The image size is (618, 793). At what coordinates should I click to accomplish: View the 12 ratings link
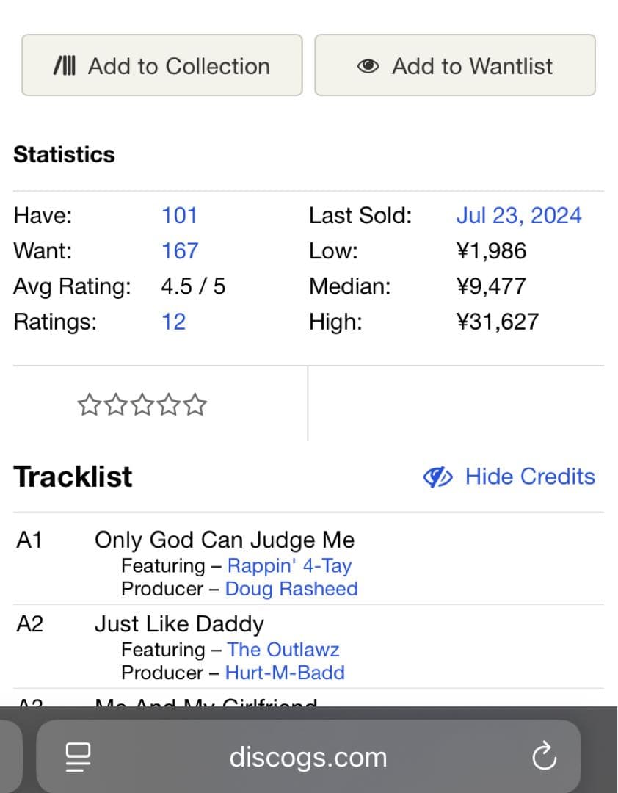[173, 322]
